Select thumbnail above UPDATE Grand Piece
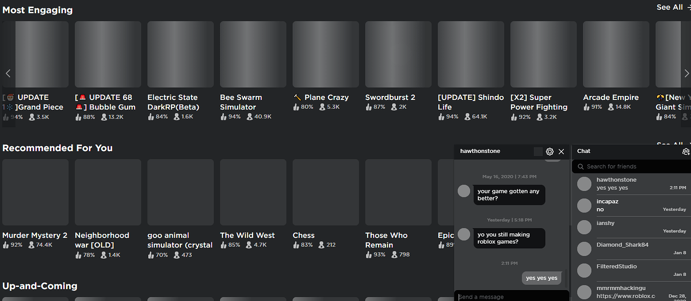 tap(35, 54)
